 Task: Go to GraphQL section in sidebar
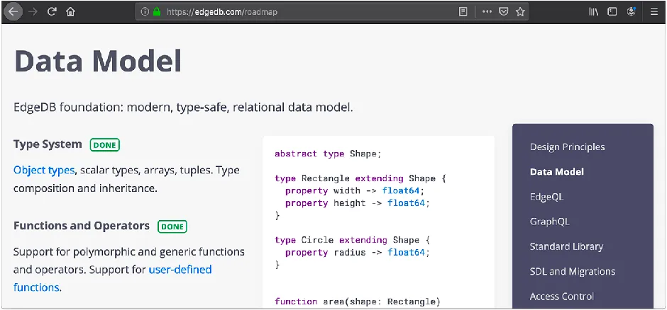550,222
